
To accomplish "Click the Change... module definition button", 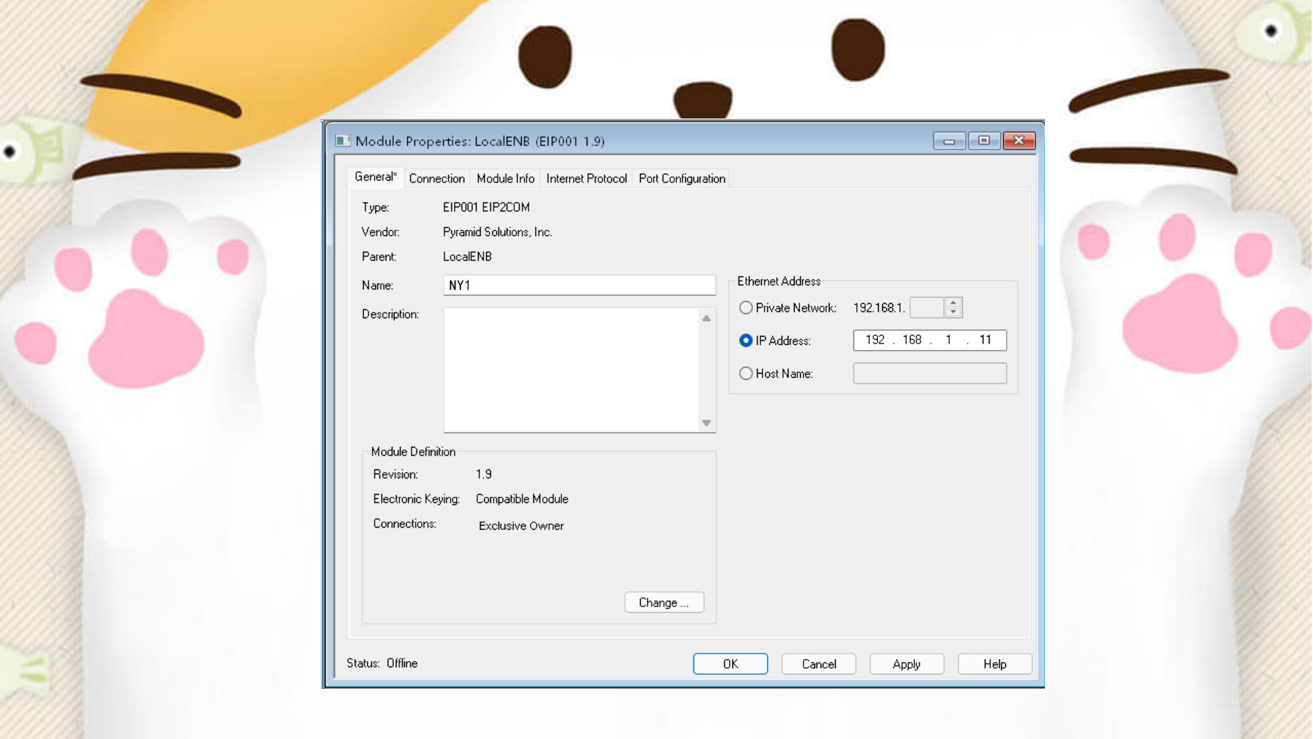I will (663, 603).
